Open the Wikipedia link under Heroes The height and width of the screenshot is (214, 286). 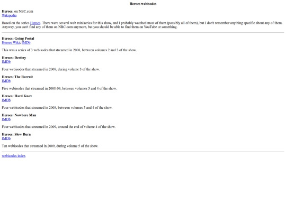[9, 15]
